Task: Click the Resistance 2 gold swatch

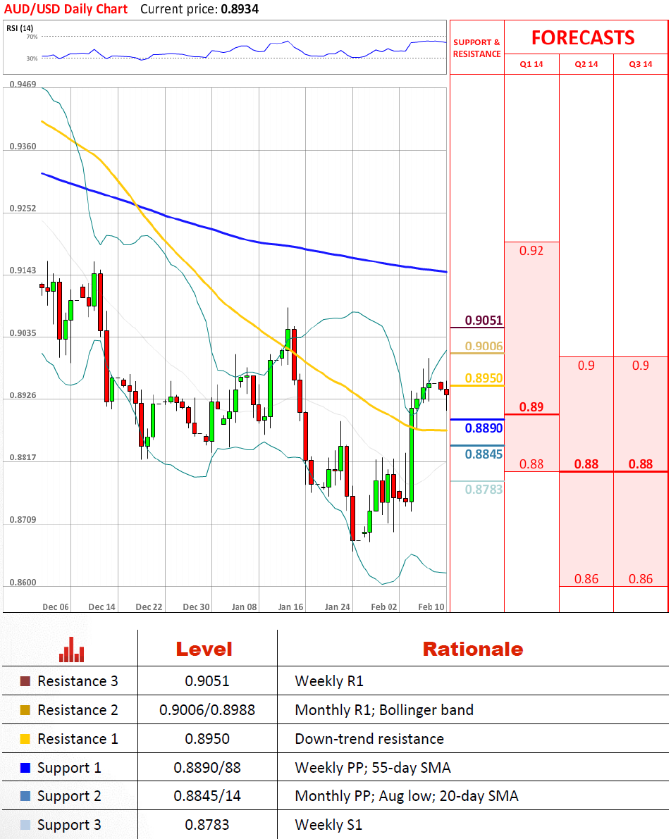Action: pos(25,710)
